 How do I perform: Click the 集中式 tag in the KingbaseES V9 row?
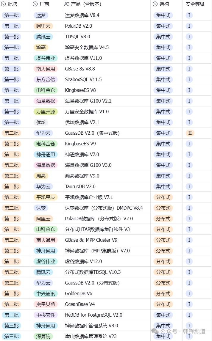(163, 144)
